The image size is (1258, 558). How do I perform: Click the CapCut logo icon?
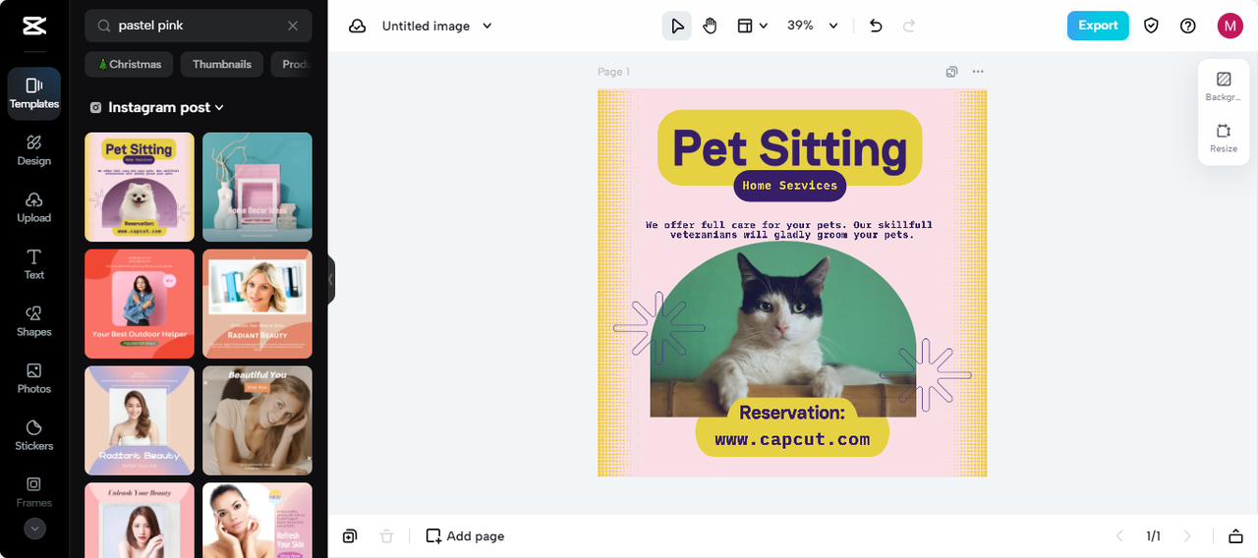(34, 26)
